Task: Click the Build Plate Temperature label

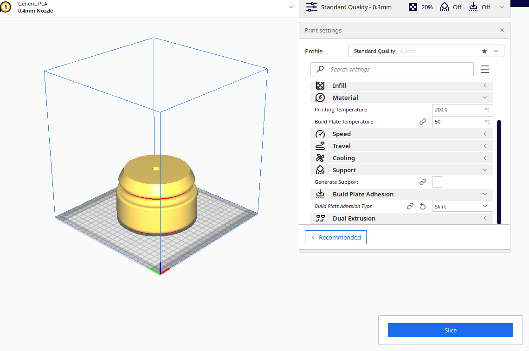Action: [x=344, y=122]
